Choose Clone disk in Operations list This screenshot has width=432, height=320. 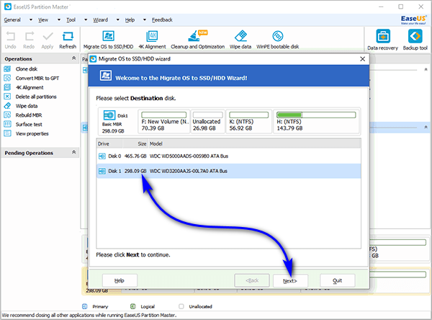pyautogui.click(x=27, y=69)
